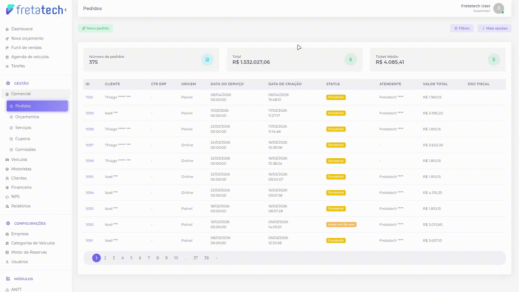The image size is (519, 292).
Task: Go to pagination page 2
Action: (105, 258)
